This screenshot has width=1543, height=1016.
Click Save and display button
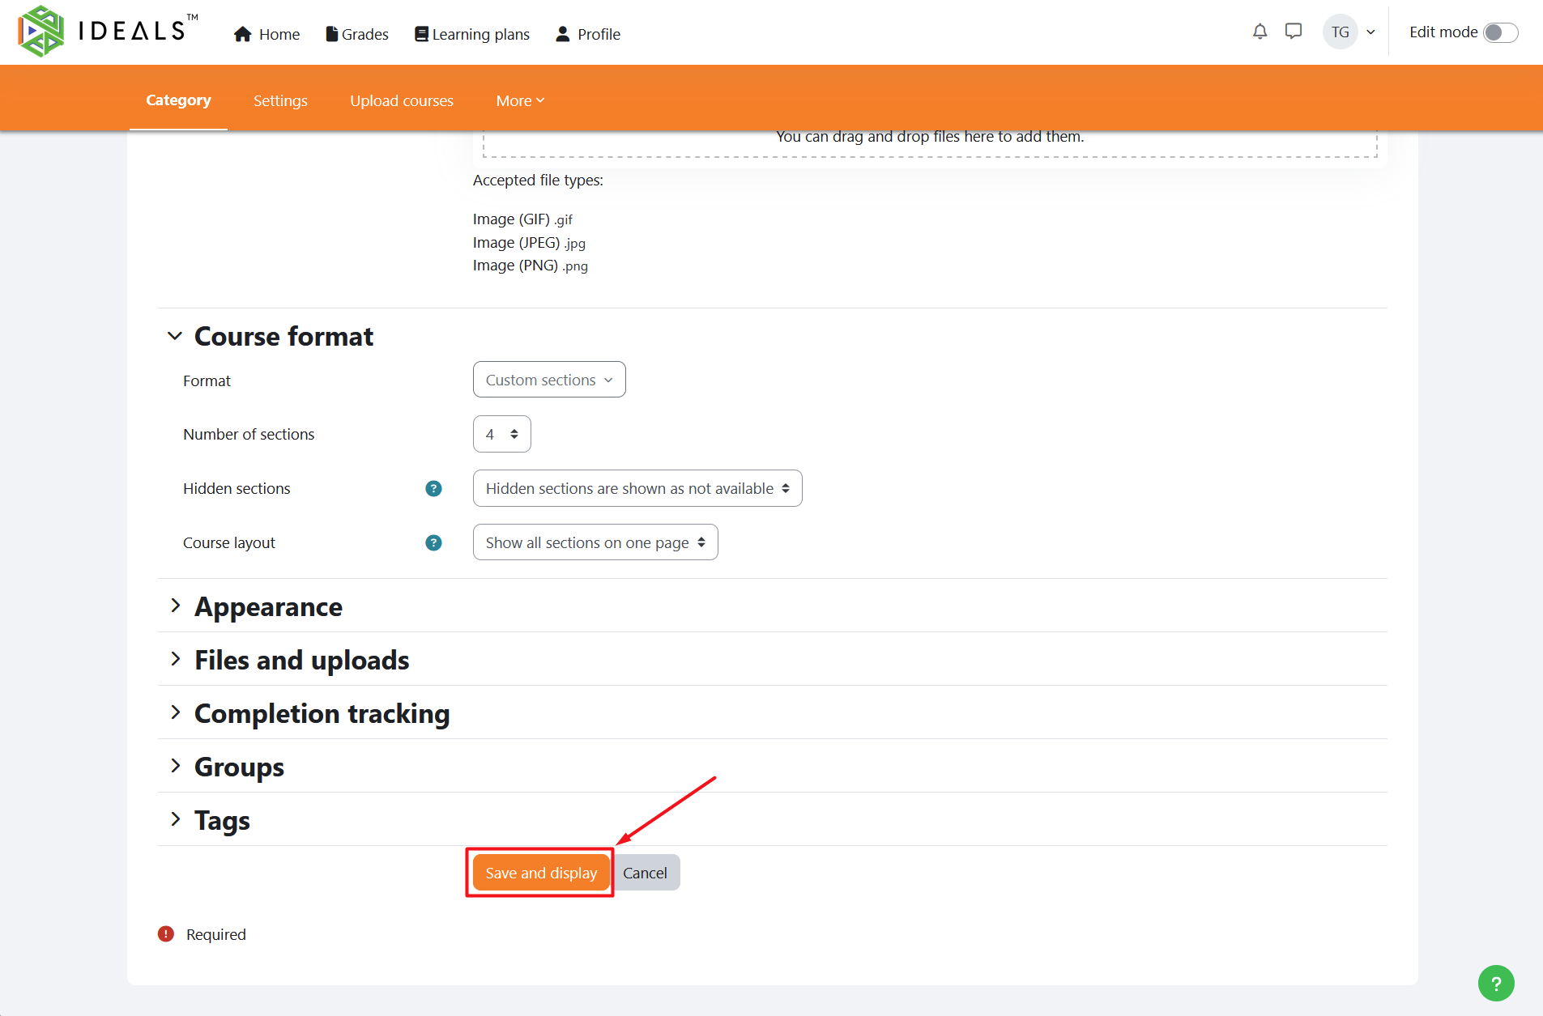pyautogui.click(x=540, y=873)
